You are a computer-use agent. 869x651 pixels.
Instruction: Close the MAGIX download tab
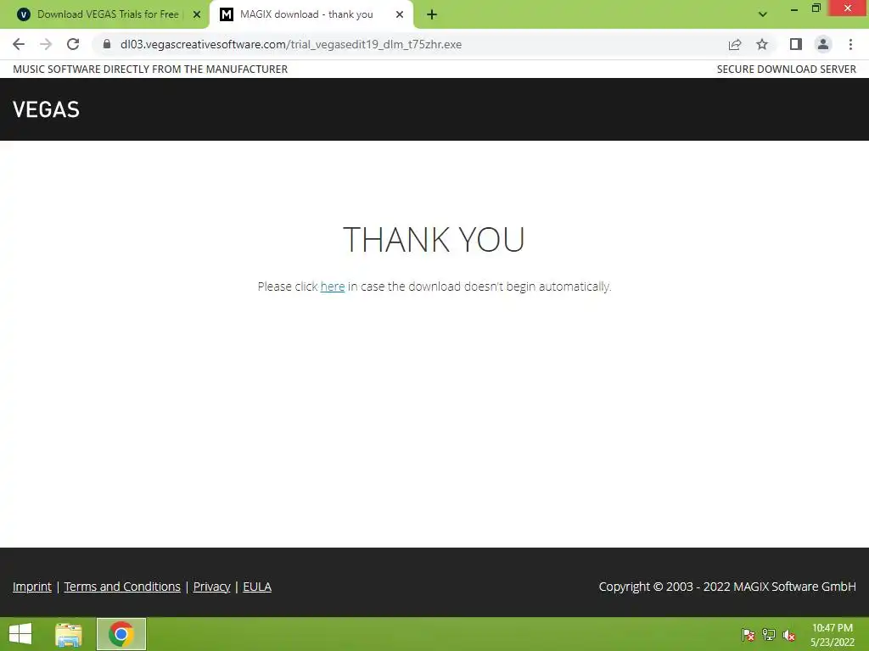(400, 15)
